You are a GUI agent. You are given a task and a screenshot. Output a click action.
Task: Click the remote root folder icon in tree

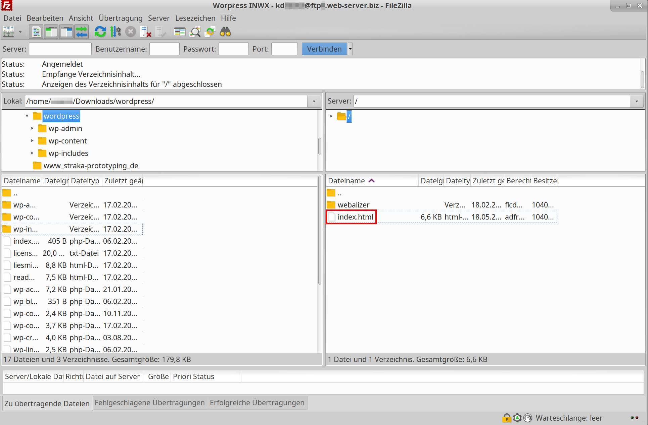[341, 116]
